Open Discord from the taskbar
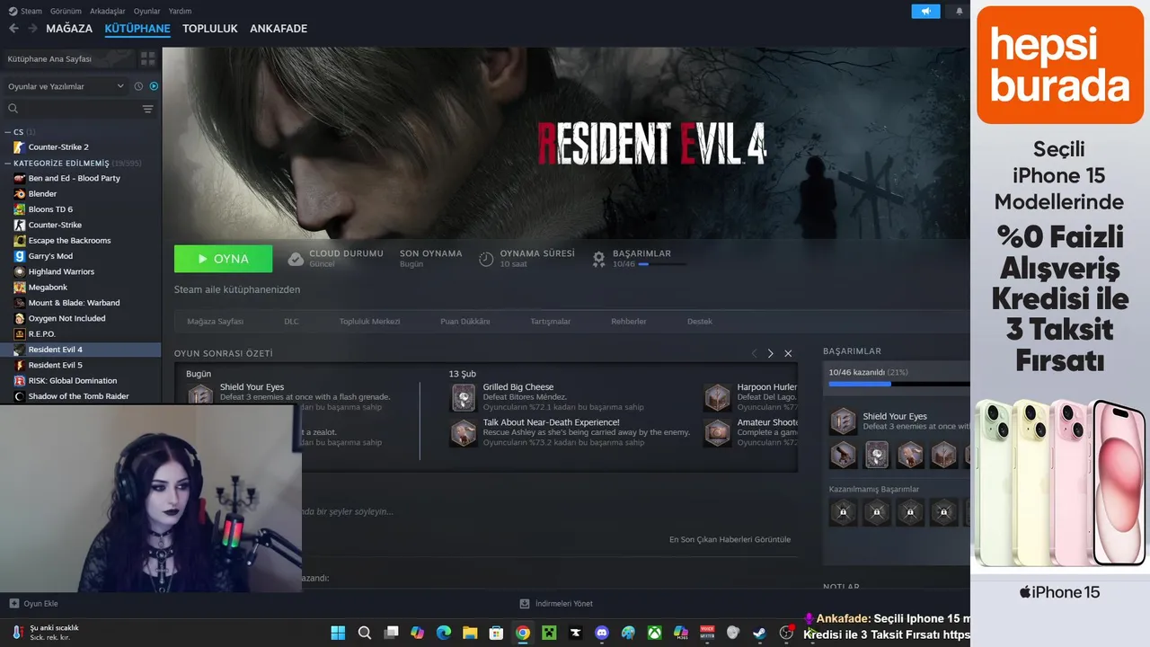The image size is (1150, 647). click(602, 633)
